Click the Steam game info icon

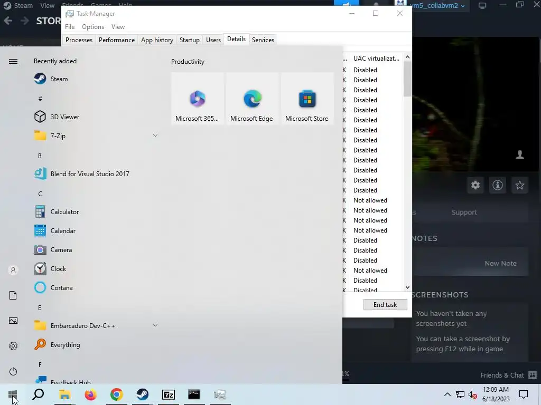(498, 185)
